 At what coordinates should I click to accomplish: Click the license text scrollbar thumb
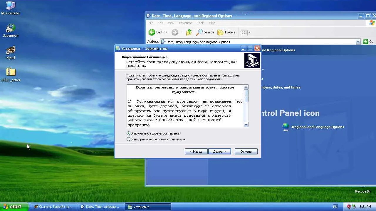pyautogui.click(x=246, y=96)
